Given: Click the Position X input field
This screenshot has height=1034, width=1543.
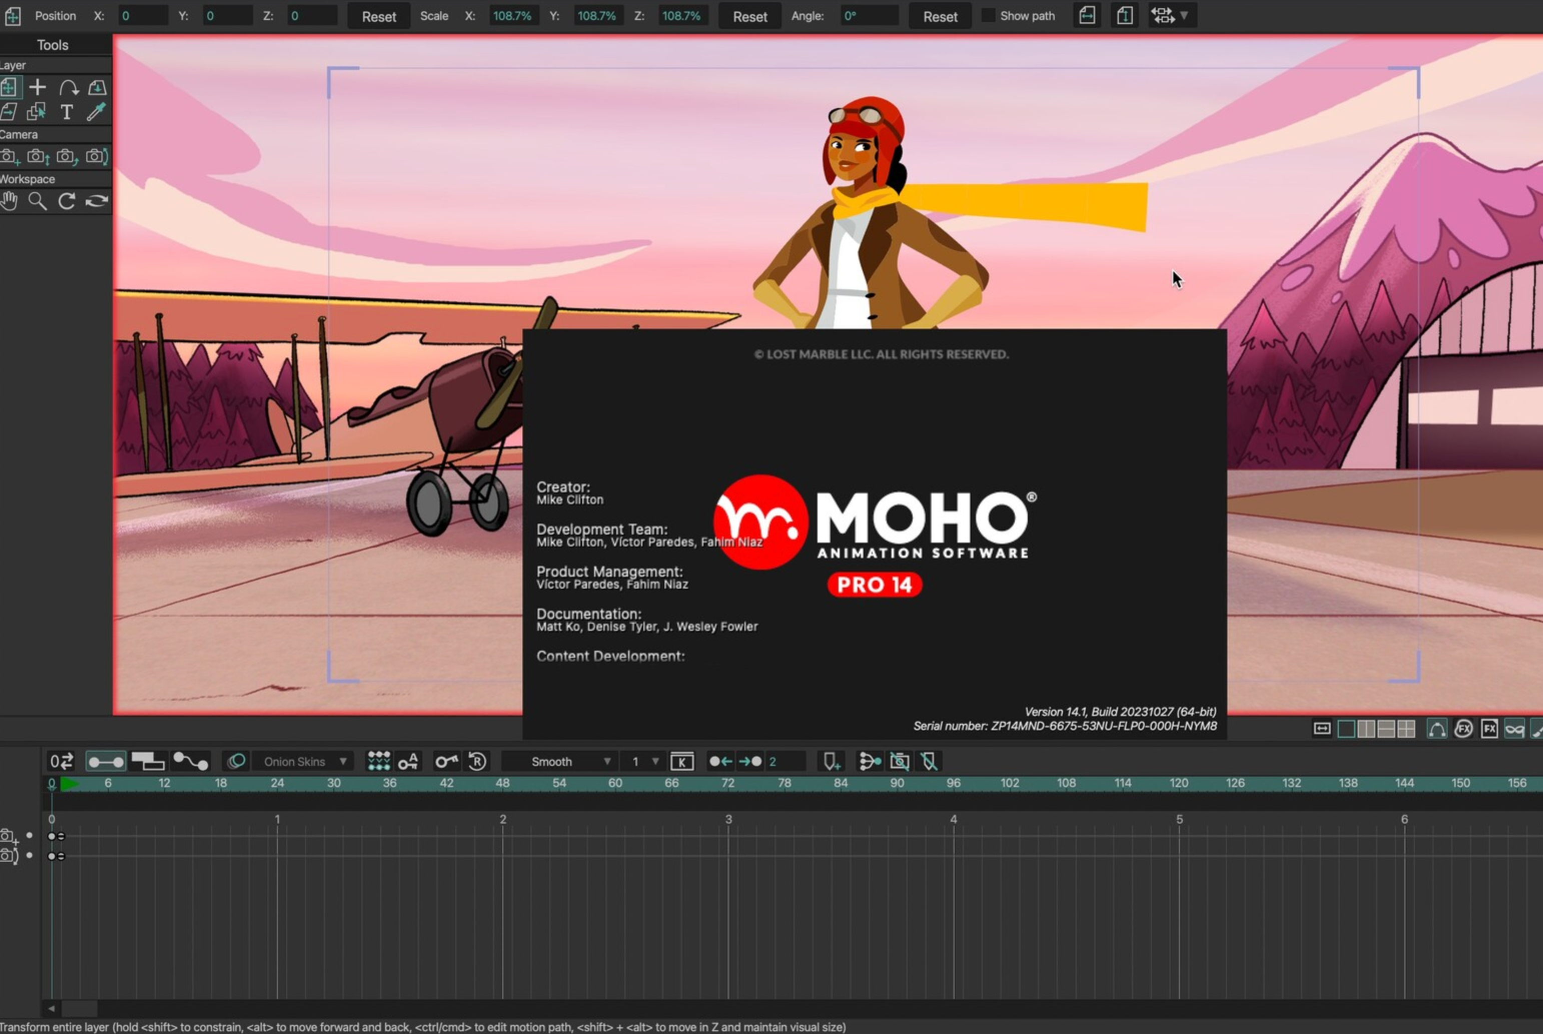Looking at the screenshot, I should pyautogui.click(x=143, y=15).
